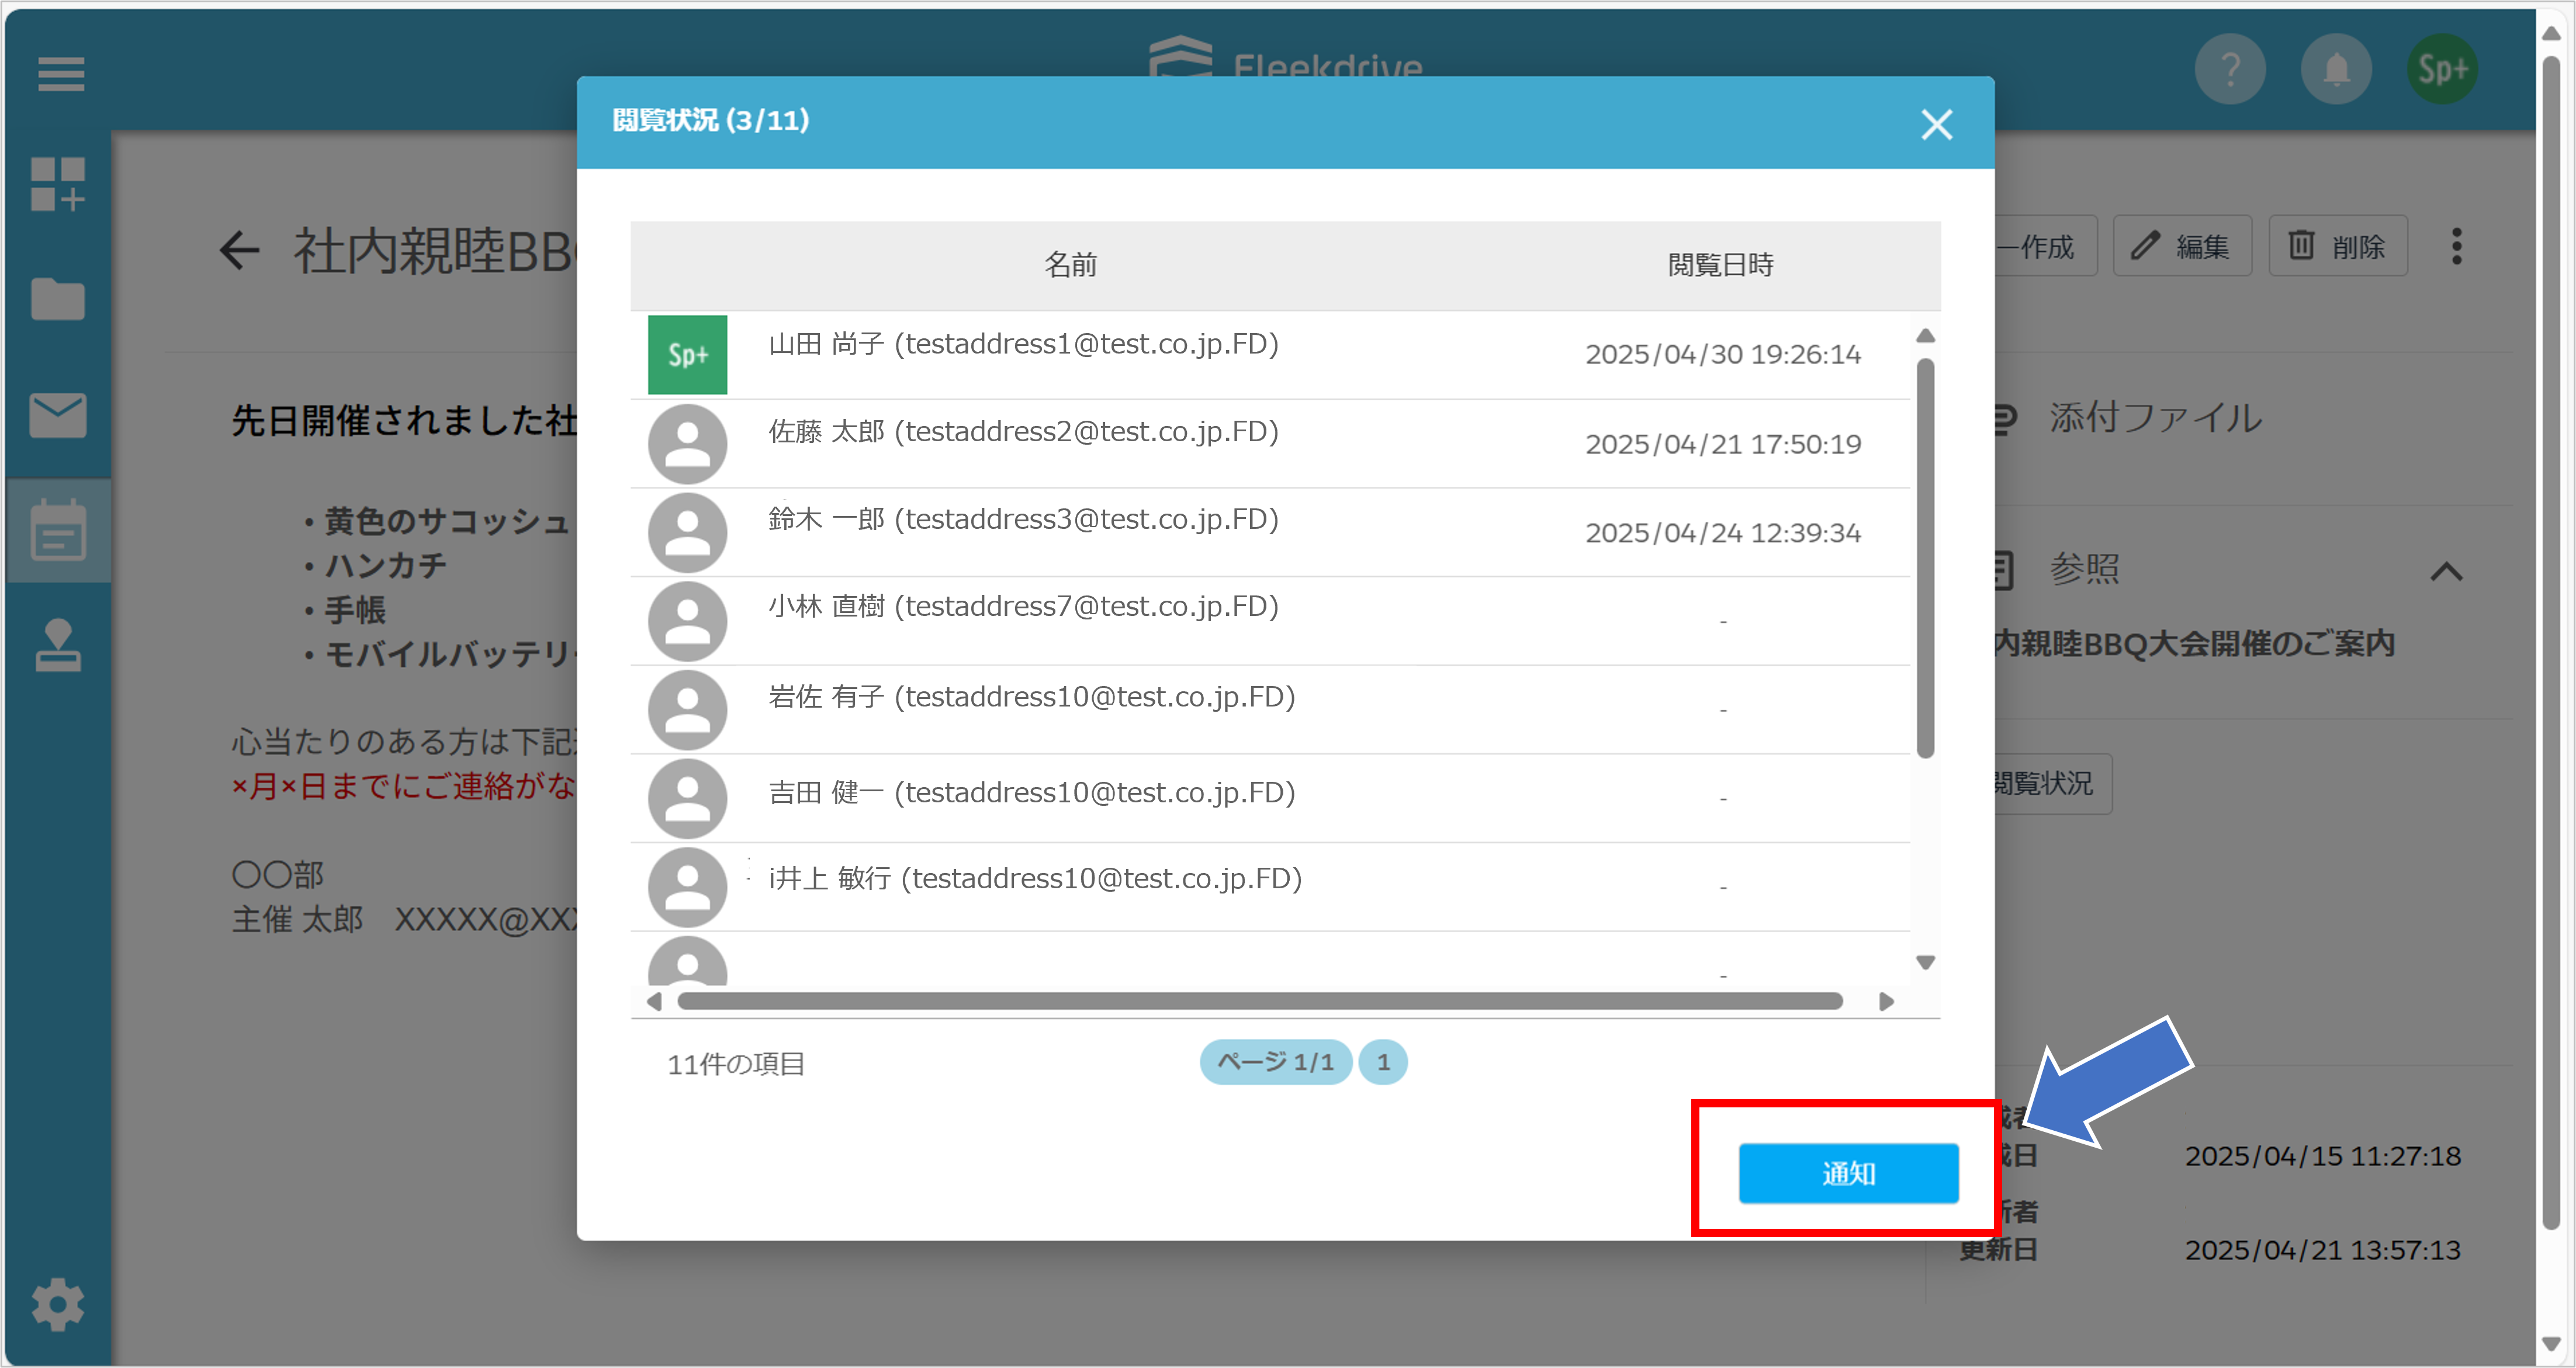Click the Fleekdrive logo in the header

[x=1285, y=58]
